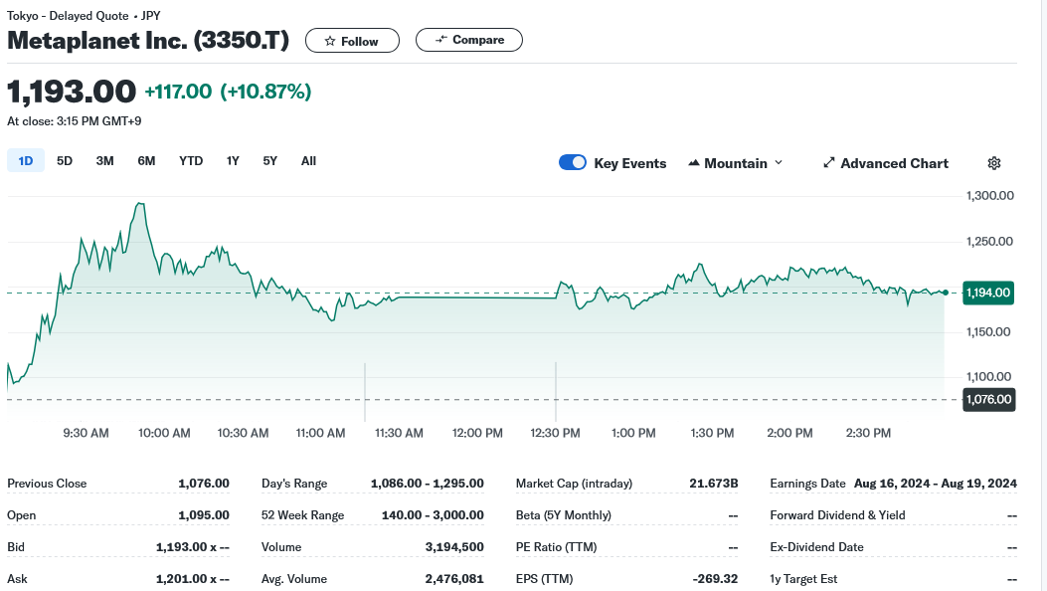Open the Advanced Chart link
This screenshot has height=591, width=1047.
pyautogui.click(x=885, y=163)
